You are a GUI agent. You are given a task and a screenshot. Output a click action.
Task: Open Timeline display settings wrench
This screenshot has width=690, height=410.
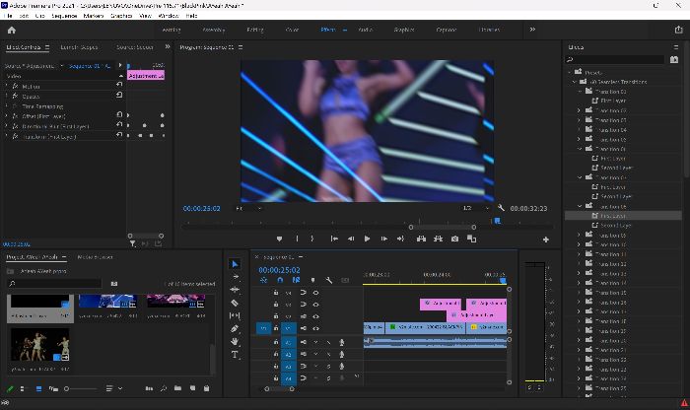(328, 280)
